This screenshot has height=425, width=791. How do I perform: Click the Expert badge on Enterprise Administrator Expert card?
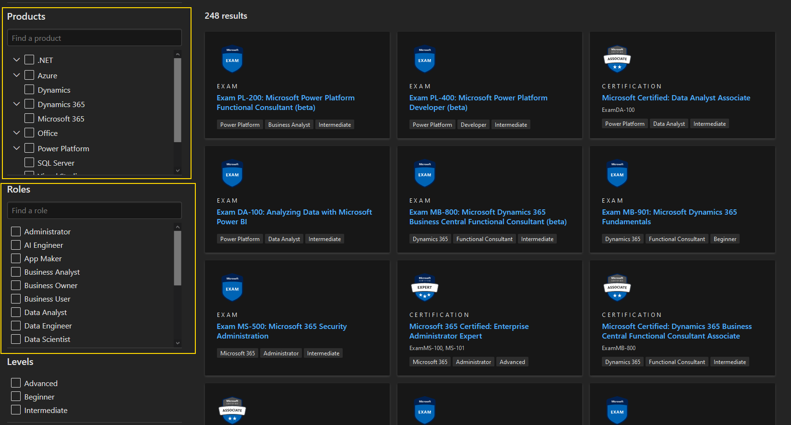pos(425,287)
